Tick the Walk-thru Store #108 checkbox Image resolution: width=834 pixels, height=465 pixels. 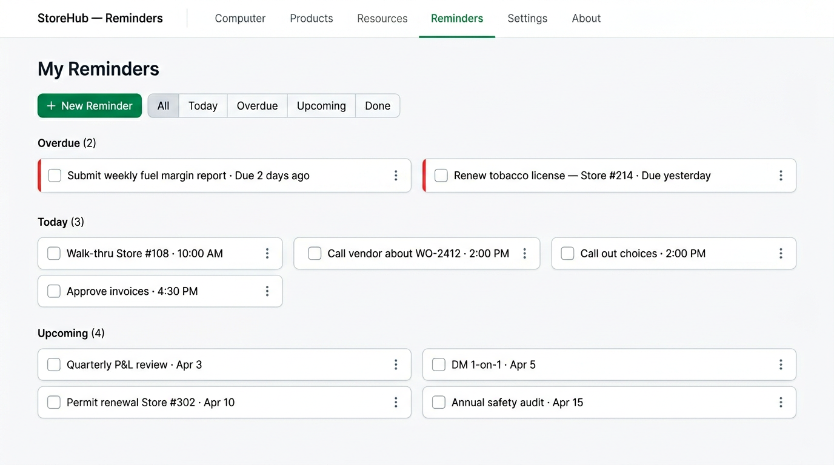click(54, 254)
